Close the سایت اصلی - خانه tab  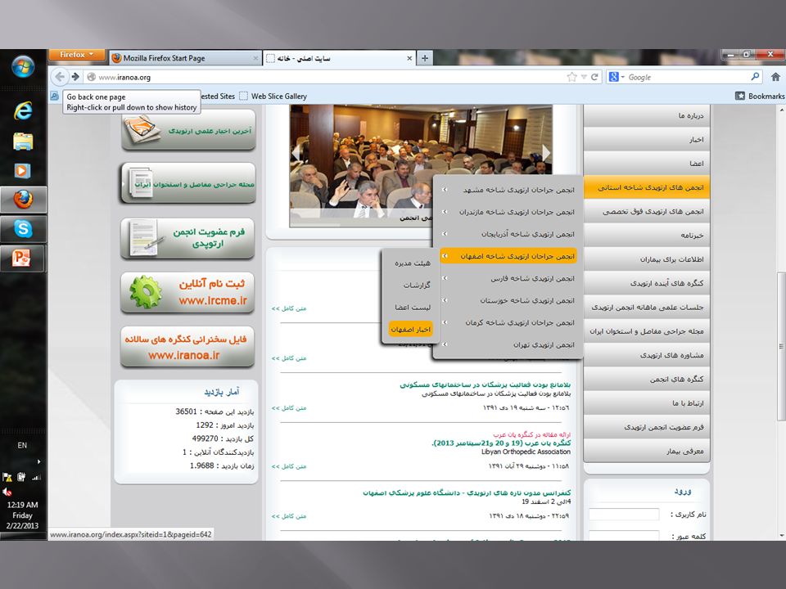(x=409, y=58)
